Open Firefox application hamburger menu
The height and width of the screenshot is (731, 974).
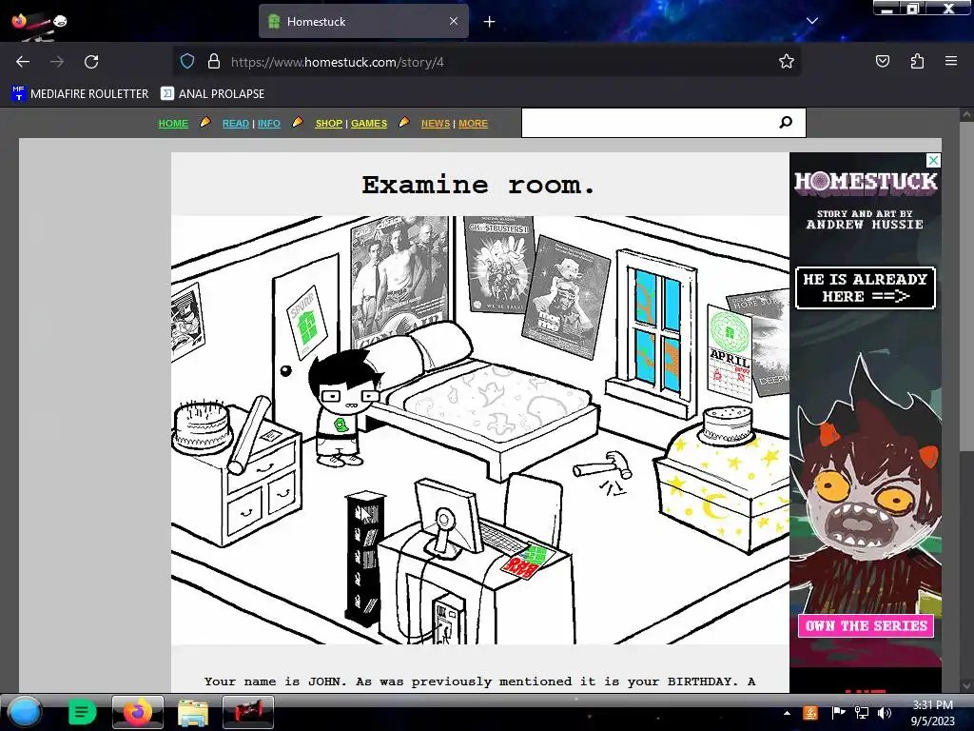(x=951, y=61)
